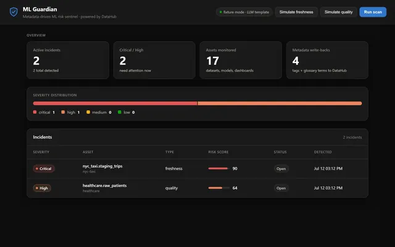Viewport: 395px width, 247px height.
Task: Click the RISK SCORE column header
Action: (x=218, y=152)
